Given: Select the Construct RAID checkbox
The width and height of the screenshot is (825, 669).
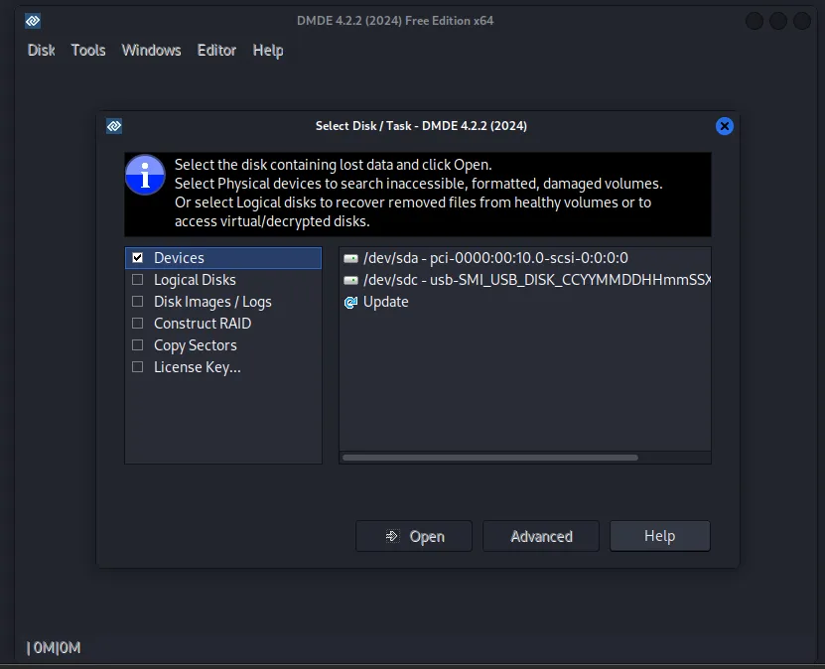Looking at the screenshot, I should pos(138,324).
